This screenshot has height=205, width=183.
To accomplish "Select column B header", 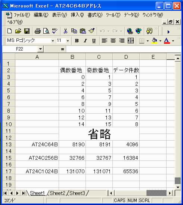I will (x=72, y=57).
